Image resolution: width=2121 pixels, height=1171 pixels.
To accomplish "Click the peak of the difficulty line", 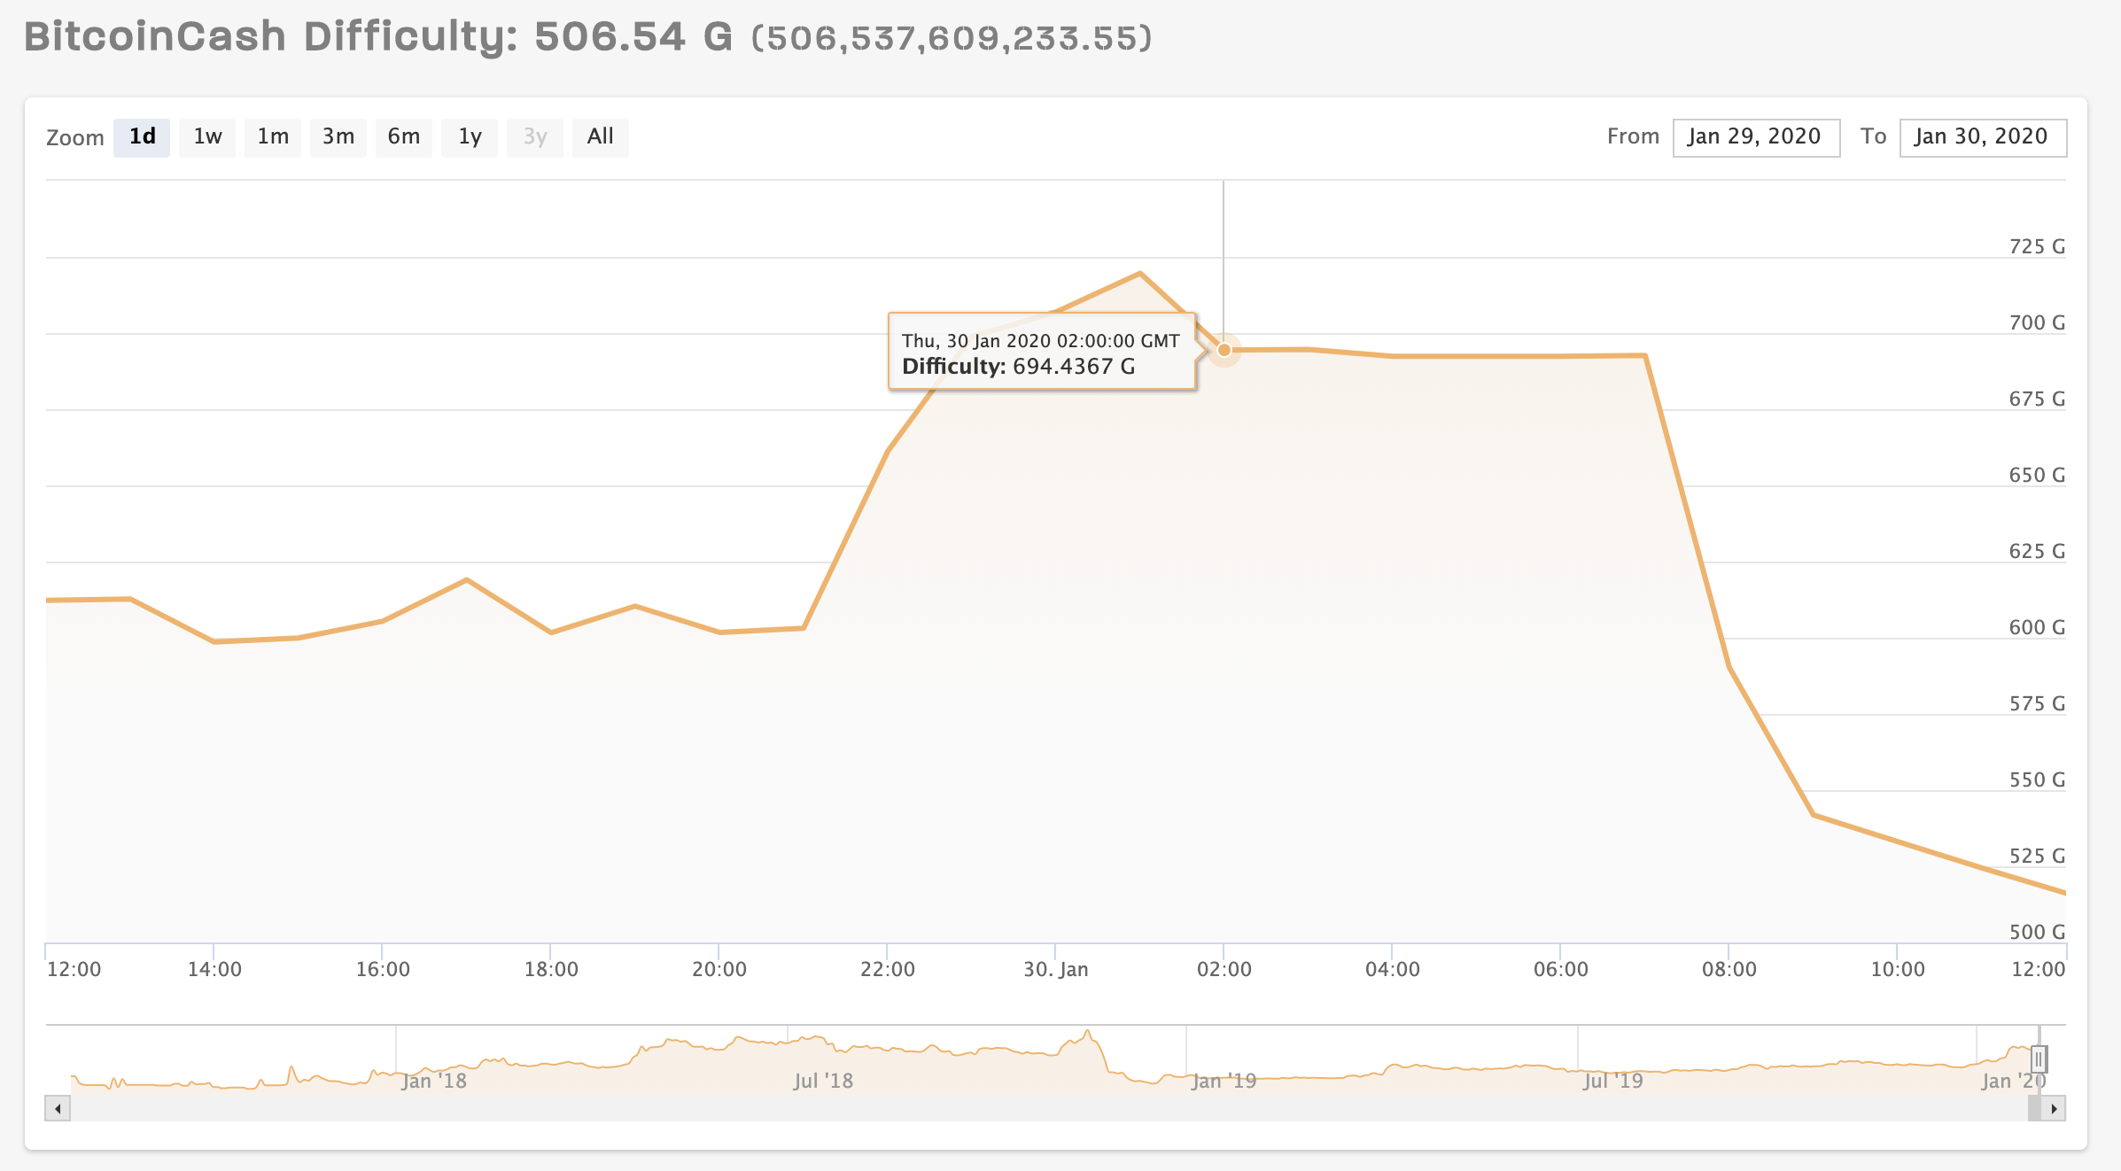I will tap(1139, 274).
